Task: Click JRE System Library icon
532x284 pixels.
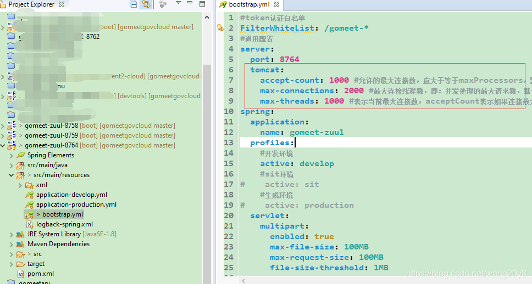Action: [21, 234]
